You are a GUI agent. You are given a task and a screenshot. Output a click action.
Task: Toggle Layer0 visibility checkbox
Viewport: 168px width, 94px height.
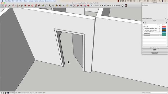point(159,27)
